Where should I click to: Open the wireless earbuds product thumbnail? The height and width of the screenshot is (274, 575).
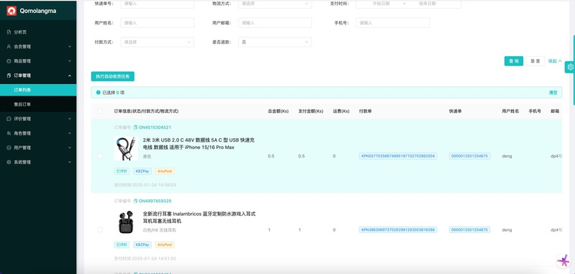126,222
